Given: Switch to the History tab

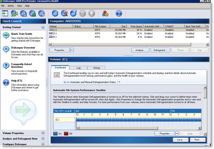Looking at the screenshot, I should (97, 68).
